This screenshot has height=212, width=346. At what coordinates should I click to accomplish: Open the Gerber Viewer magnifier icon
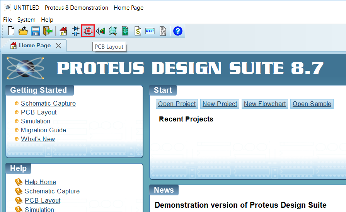(112, 31)
